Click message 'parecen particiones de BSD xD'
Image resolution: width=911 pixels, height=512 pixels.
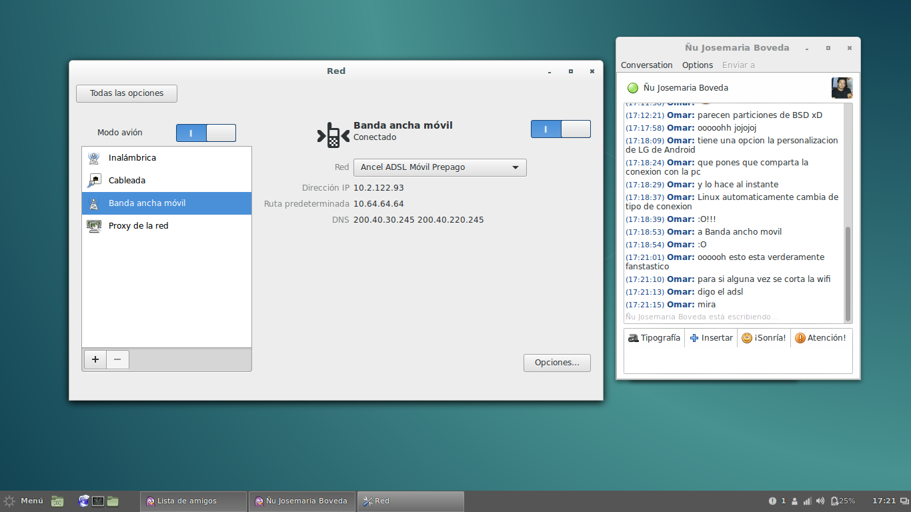pyautogui.click(x=760, y=115)
